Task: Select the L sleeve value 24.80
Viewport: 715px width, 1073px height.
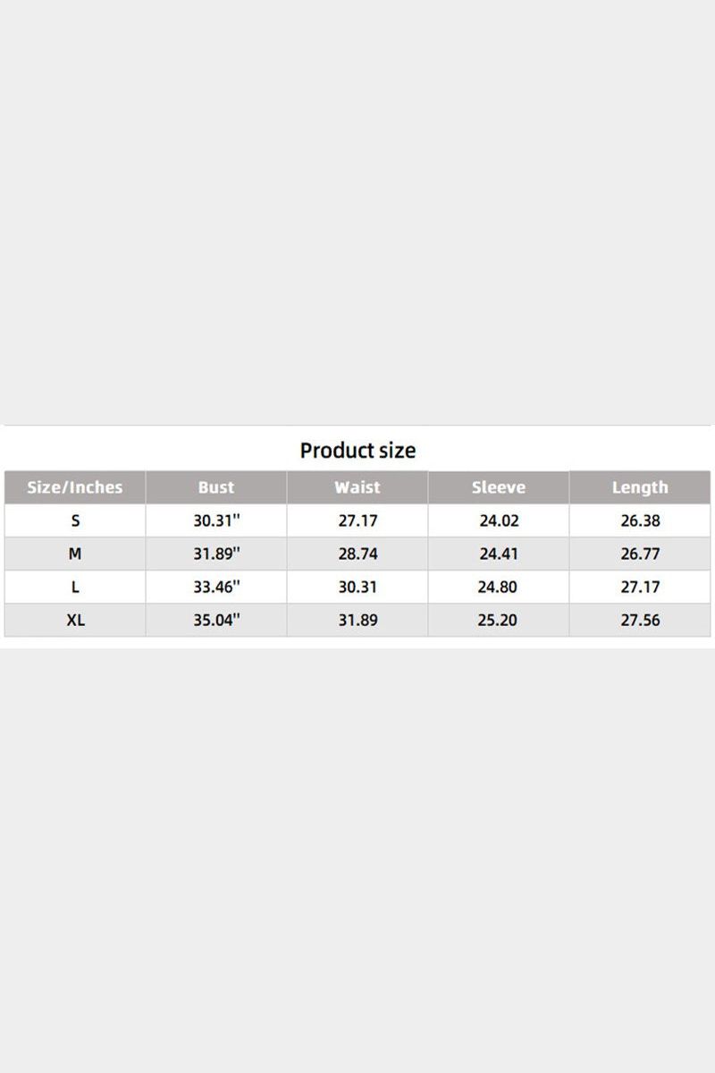Action: click(x=499, y=587)
